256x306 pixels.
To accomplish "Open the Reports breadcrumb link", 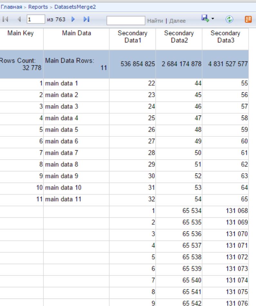I will click(38, 7).
